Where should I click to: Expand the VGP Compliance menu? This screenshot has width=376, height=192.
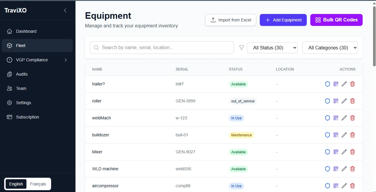click(x=32, y=60)
